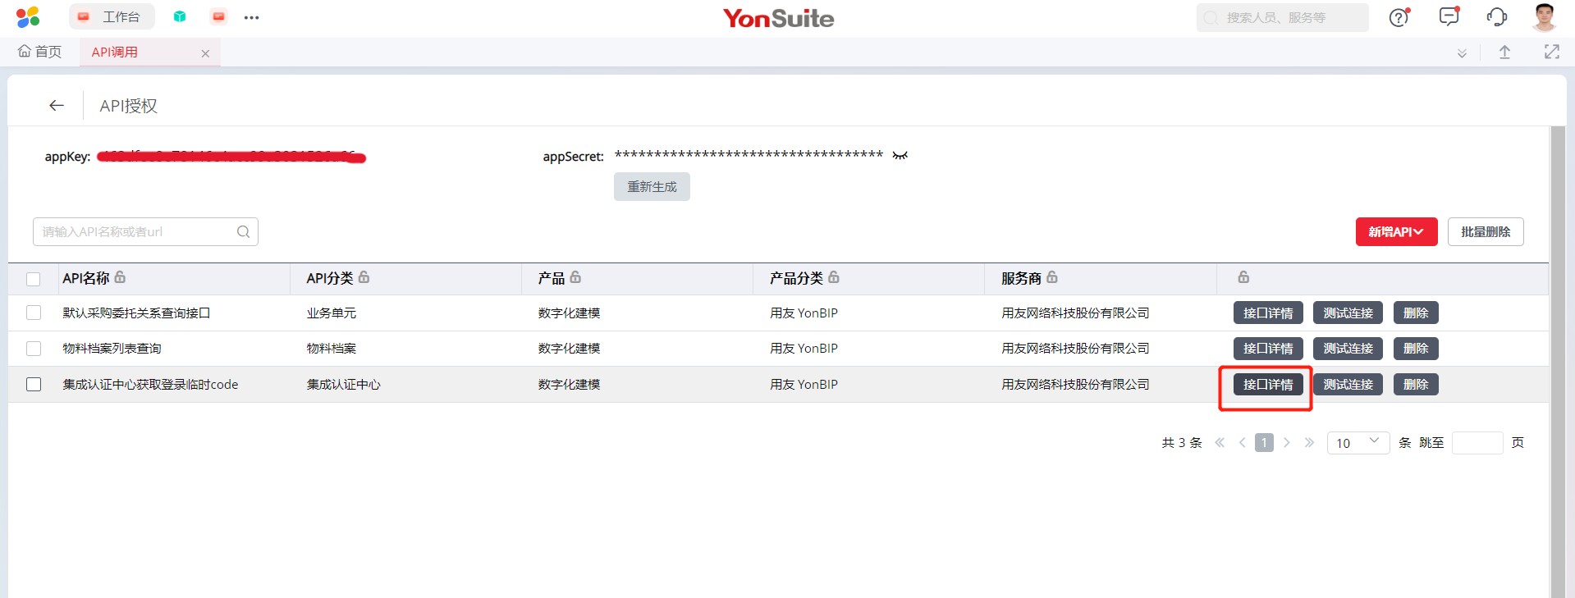Click 测试连接 for 集成认证中心获取登录临时code
The image size is (1575, 598).
[x=1348, y=385]
